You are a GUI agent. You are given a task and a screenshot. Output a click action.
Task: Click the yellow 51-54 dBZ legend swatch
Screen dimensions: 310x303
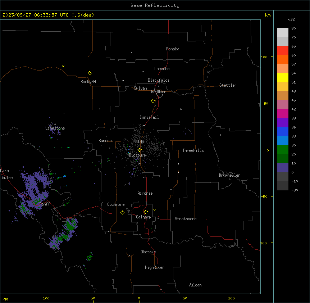(x=283, y=78)
